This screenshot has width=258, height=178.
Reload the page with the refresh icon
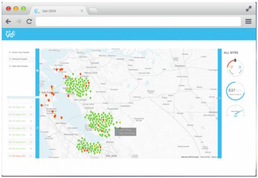coord(29,21)
